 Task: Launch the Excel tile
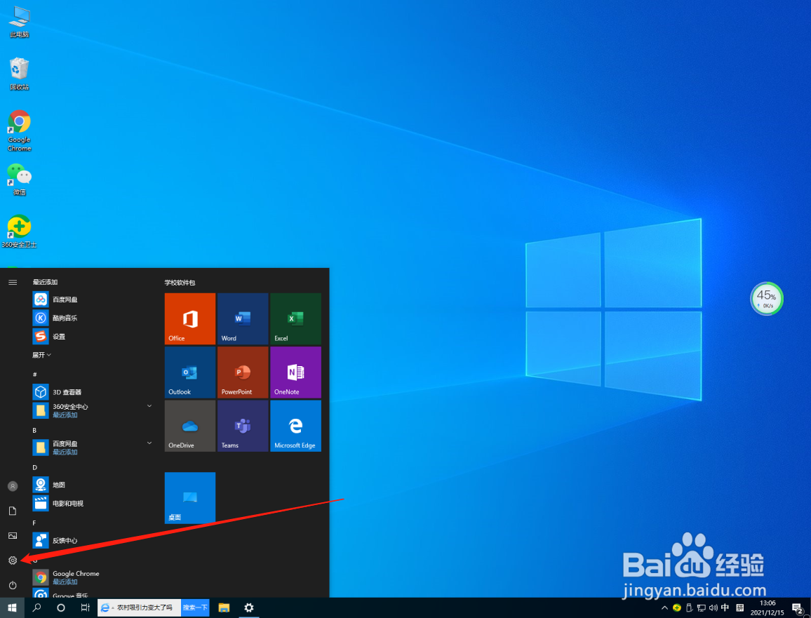tap(295, 319)
